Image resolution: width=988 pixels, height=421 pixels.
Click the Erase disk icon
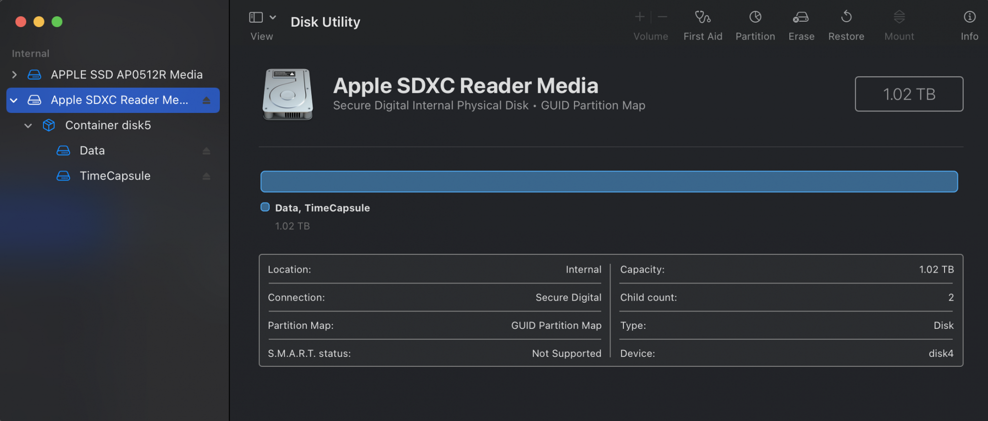pos(801,17)
